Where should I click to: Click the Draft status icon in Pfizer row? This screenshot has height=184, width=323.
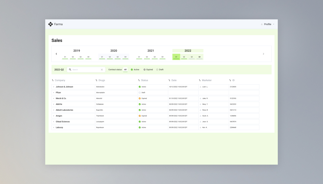tap(140, 93)
